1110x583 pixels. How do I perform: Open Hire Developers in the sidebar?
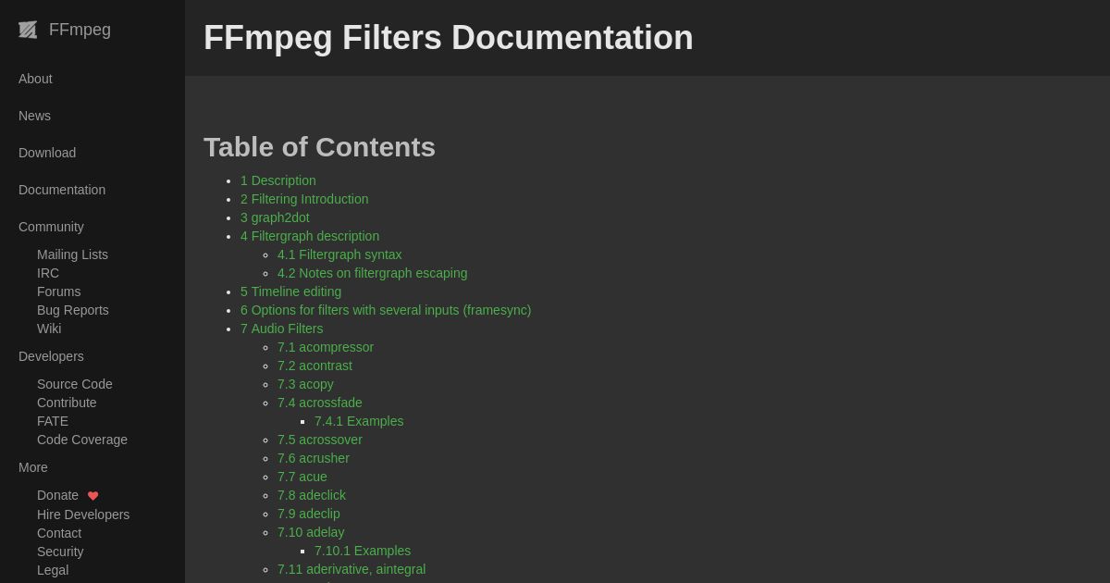[83, 515]
